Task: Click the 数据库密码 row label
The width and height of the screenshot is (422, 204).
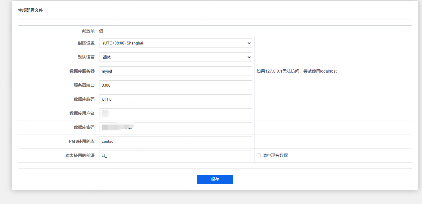Action: pyautogui.click(x=84, y=127)
